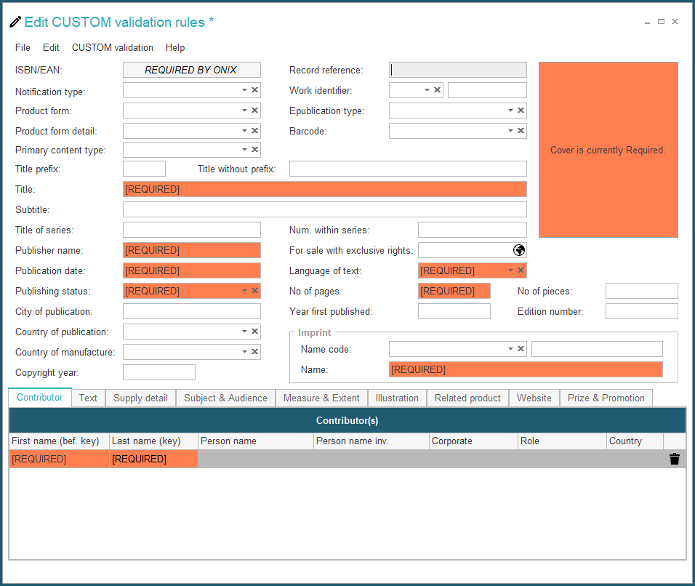
Task: Click the No of pieces field
Action: point(642,292)
